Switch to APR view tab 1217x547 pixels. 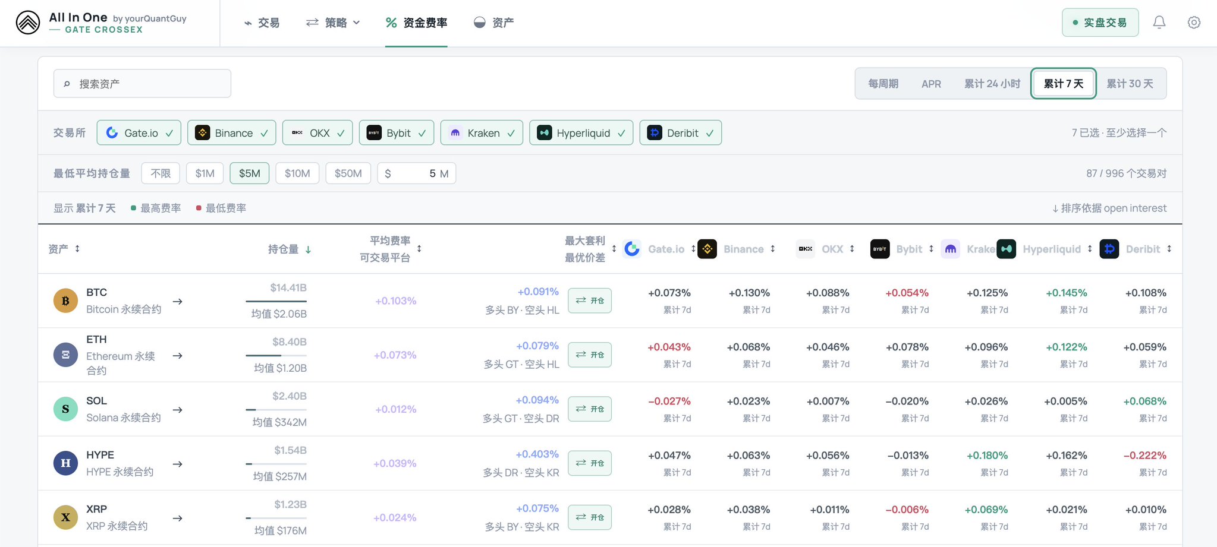(x=931, y=84)
